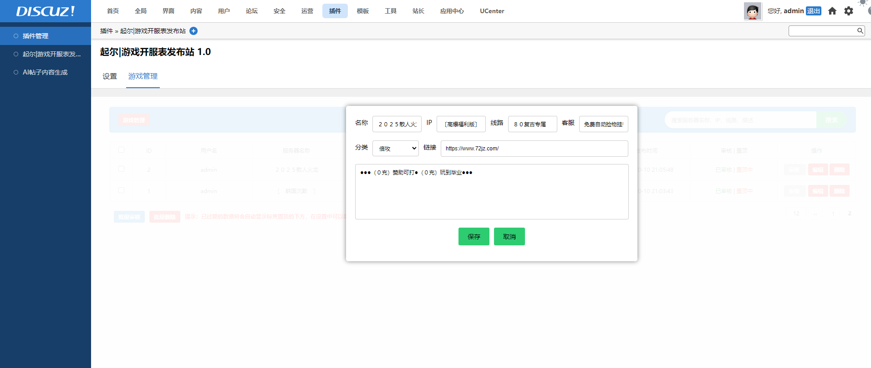Click the search magnifier icon
The height and width of the screenshot is (368, 871).
click(x=860, y=31)
